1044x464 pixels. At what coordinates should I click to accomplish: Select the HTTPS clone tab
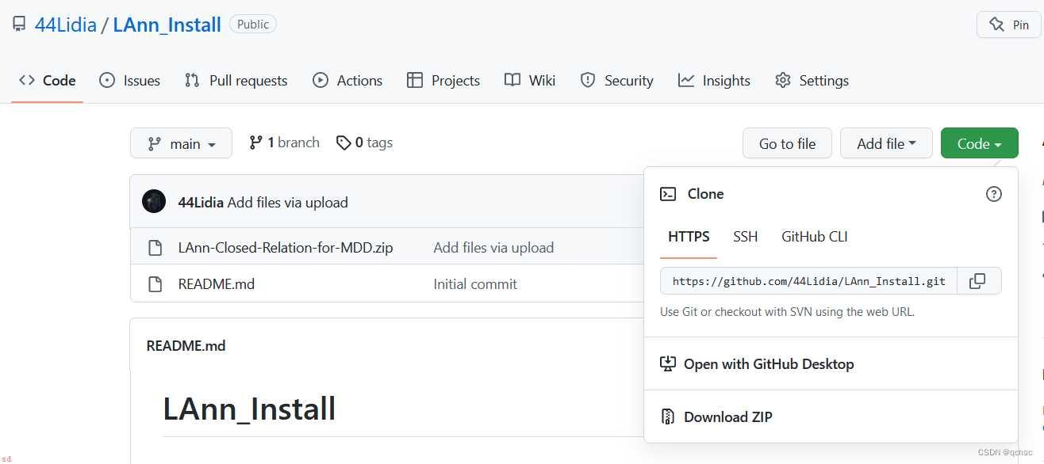click(689, 237)
